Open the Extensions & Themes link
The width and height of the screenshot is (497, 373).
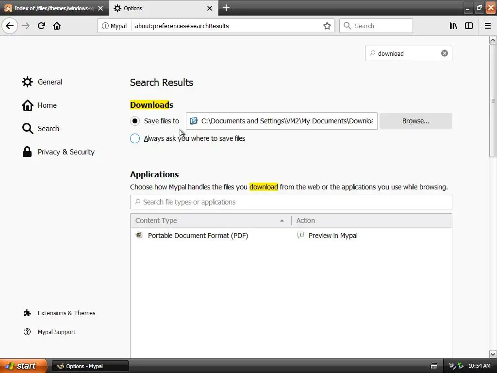click(x=66, y=313)
